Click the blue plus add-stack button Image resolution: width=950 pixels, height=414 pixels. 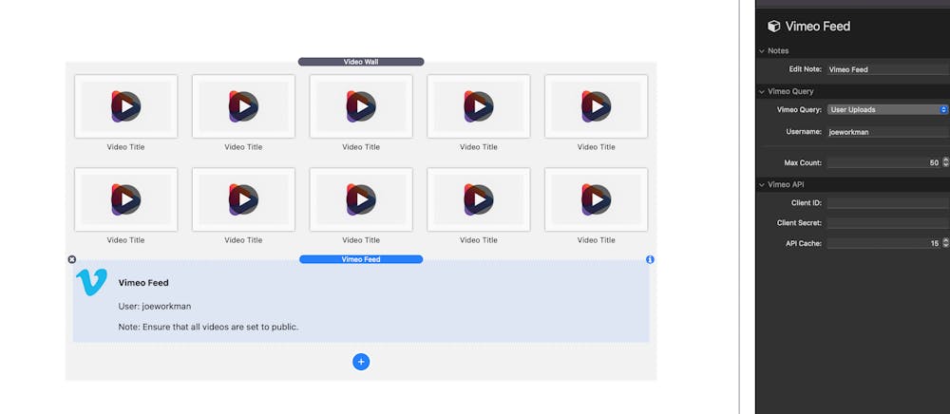(361, 362)
